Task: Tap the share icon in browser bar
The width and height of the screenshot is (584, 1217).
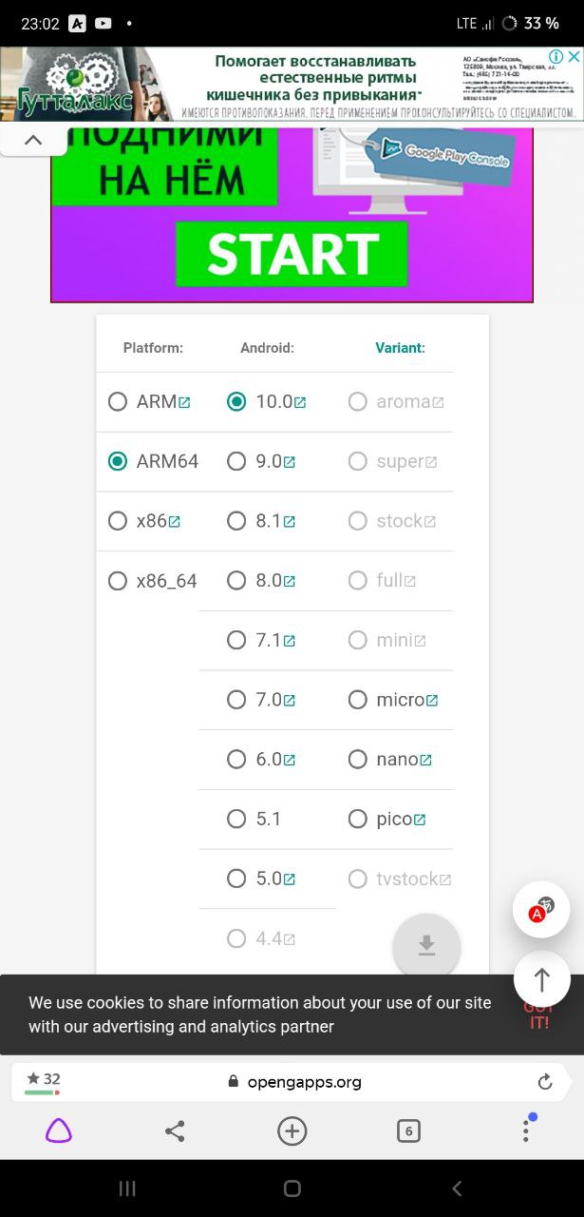Action: [175, 1130]
